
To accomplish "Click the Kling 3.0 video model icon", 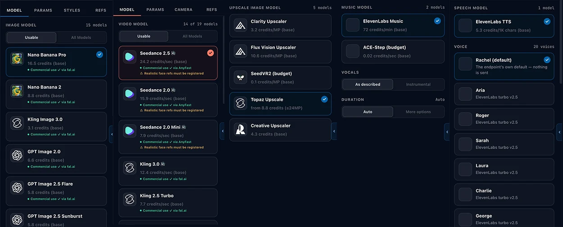I will coord(130,168).
